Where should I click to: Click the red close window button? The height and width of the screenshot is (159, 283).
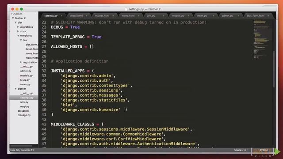point(13,9)
